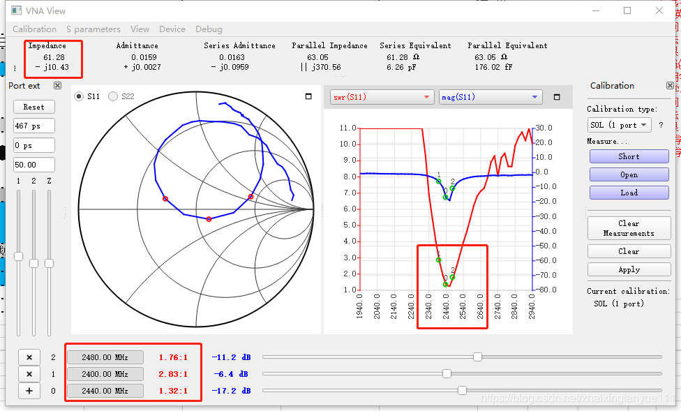Screen dimensions: 681x411
Task: Click the Series Equivalent 6.26 pF value
Action: 401,67
